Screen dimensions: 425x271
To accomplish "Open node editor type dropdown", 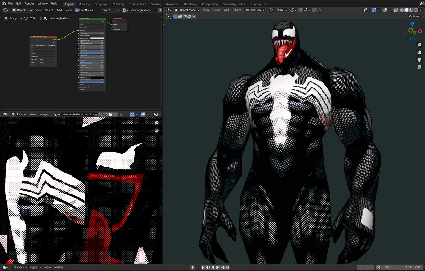I will 6,10.
